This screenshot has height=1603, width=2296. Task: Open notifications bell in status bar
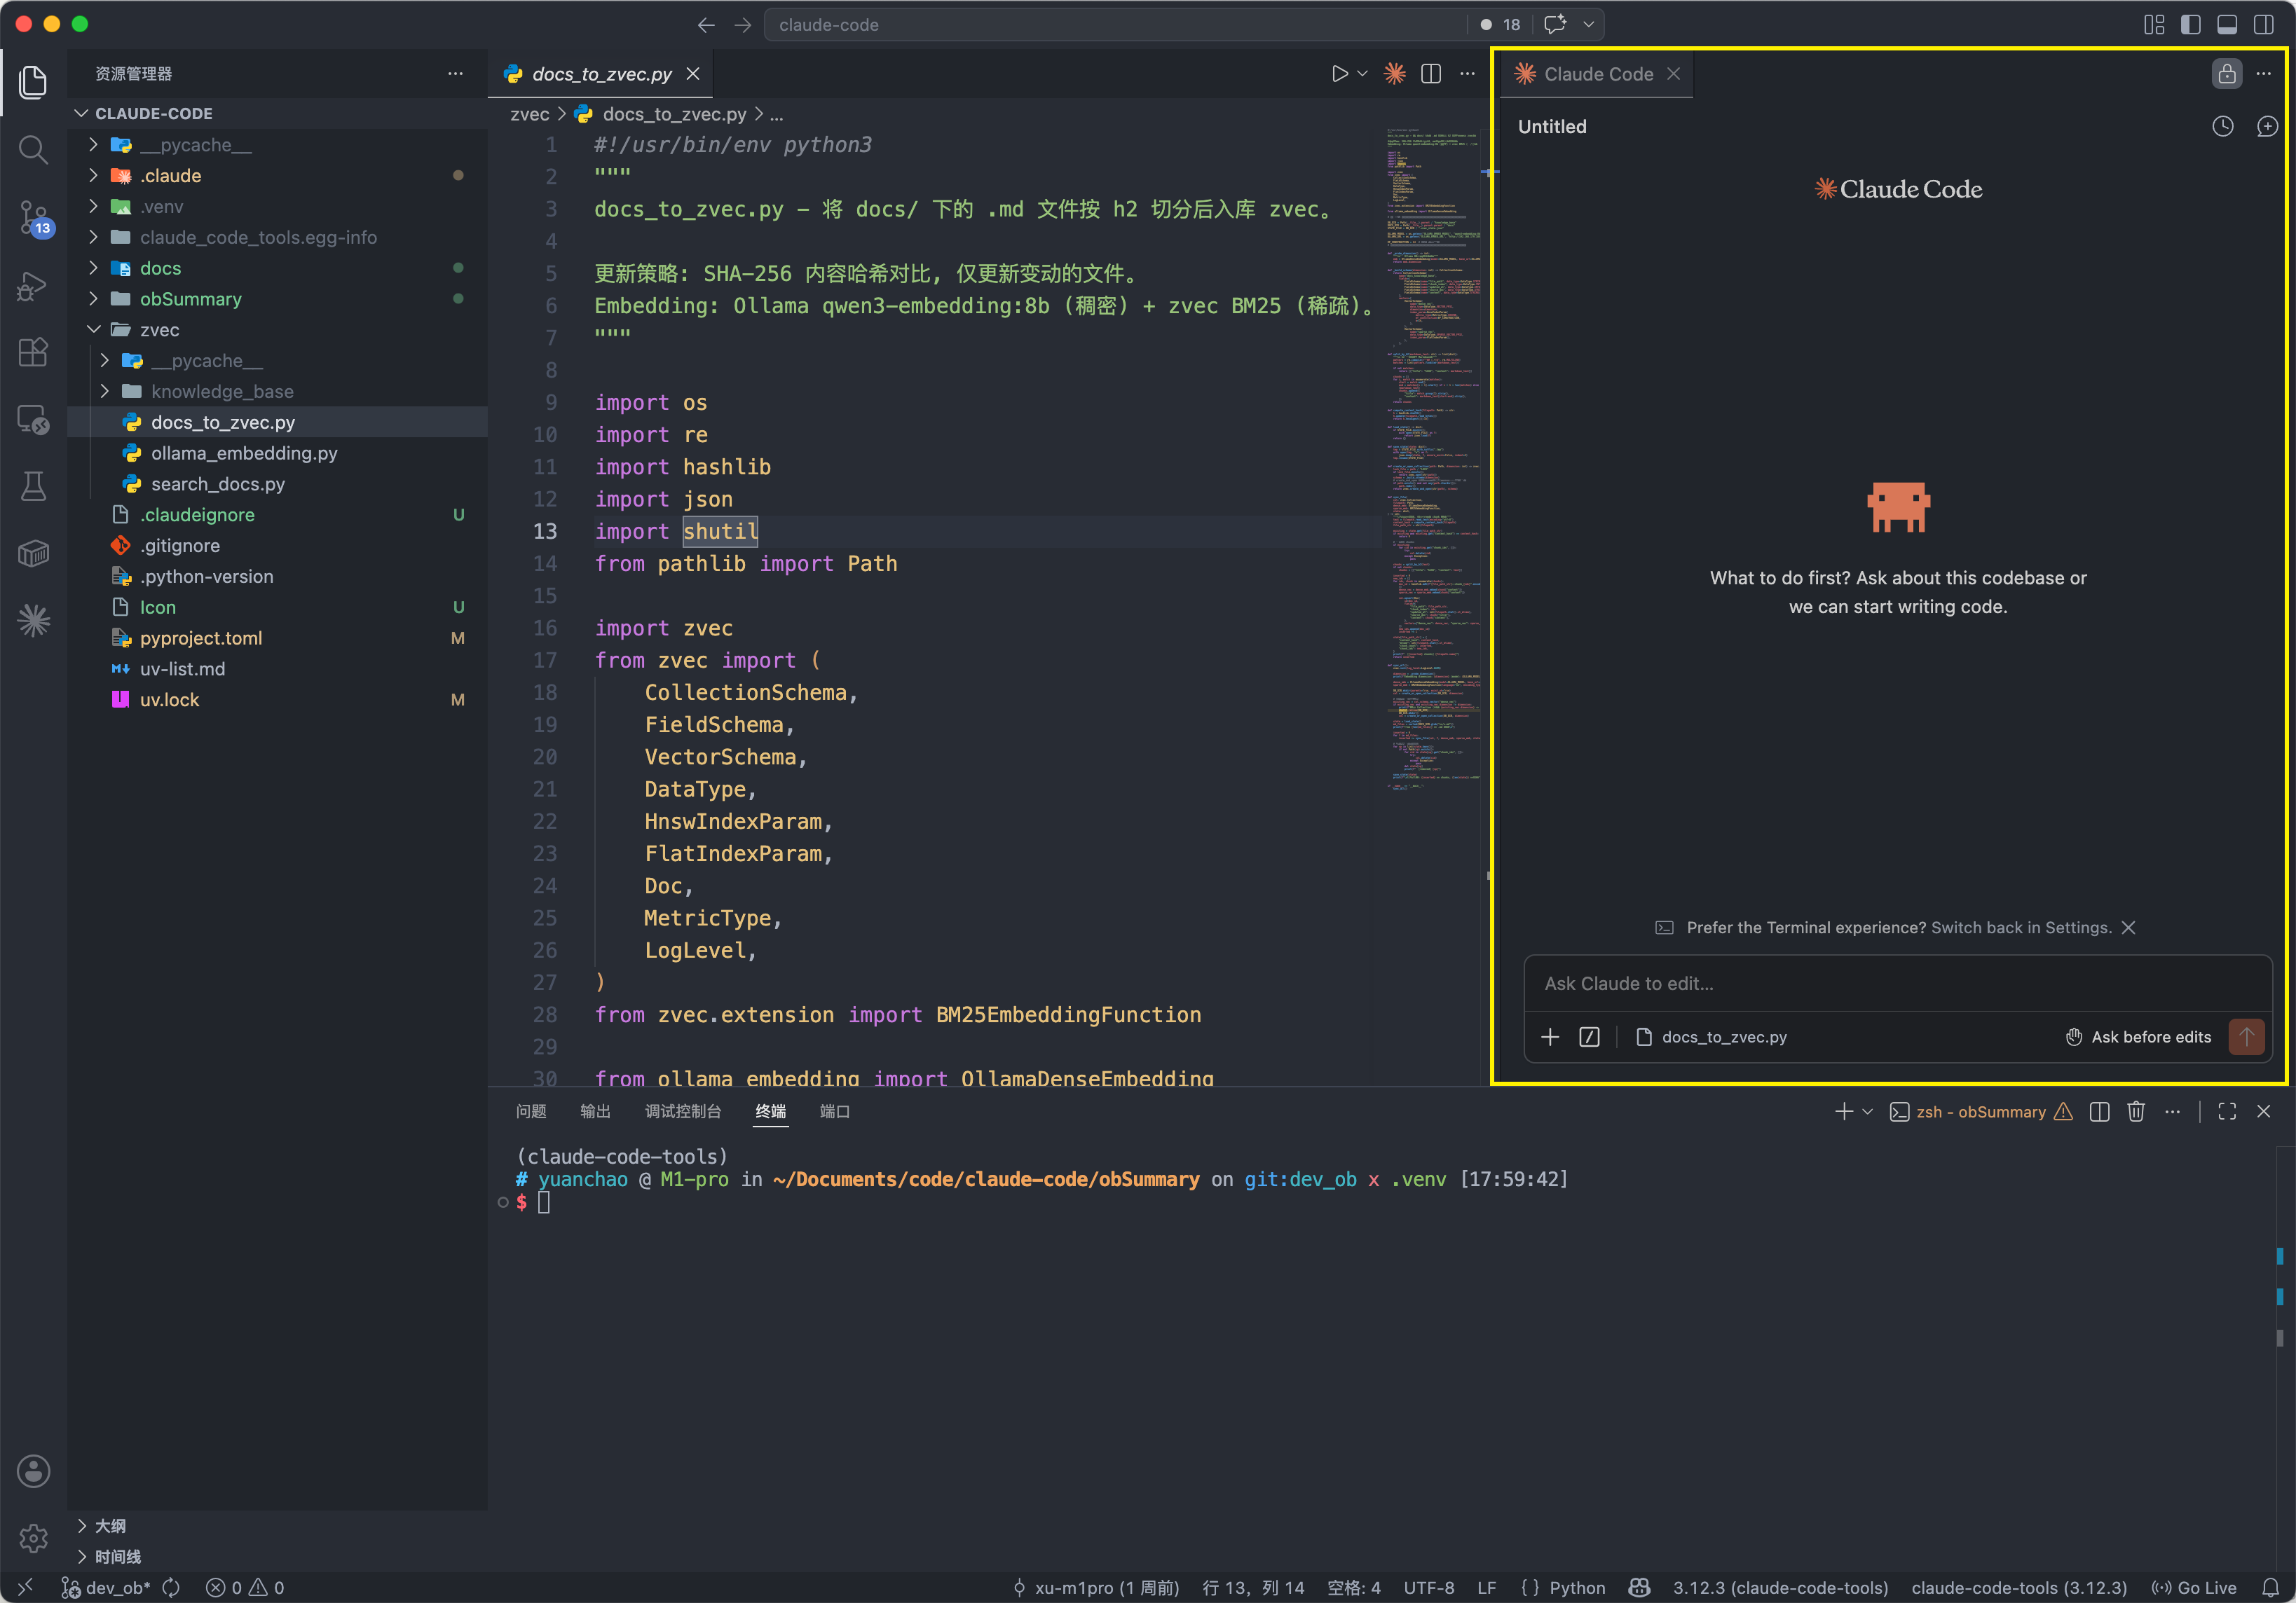pyautogui.click(x=2270, y=1588)
